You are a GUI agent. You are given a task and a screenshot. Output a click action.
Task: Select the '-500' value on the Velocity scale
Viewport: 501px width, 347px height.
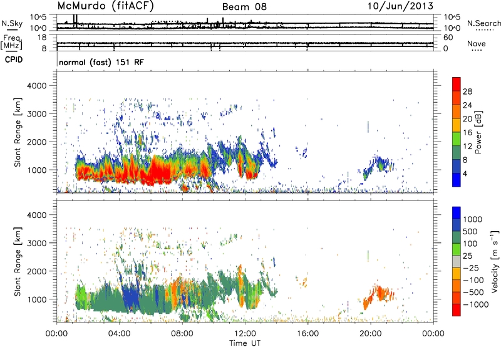pos(472,293)
